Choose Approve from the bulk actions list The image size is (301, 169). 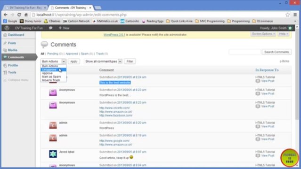coord(53,73)
